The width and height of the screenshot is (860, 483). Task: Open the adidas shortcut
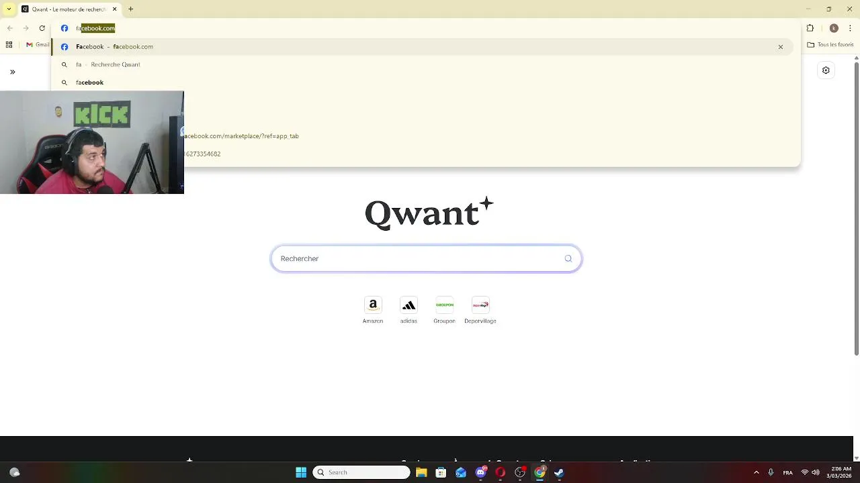(x=408, y=311)
